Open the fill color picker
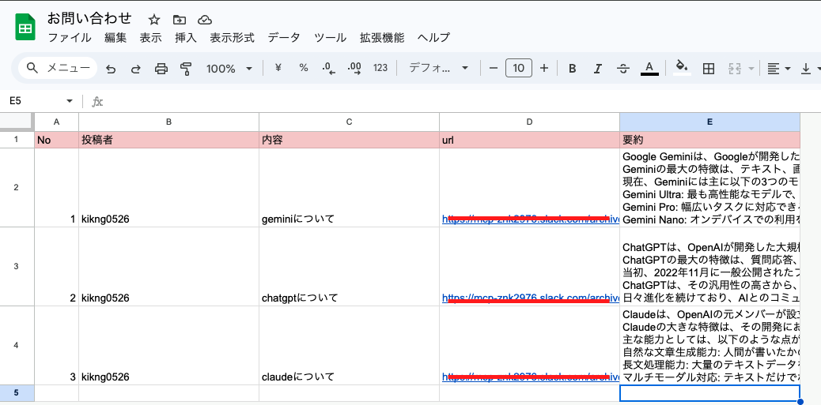 click(x=682, y=69)
